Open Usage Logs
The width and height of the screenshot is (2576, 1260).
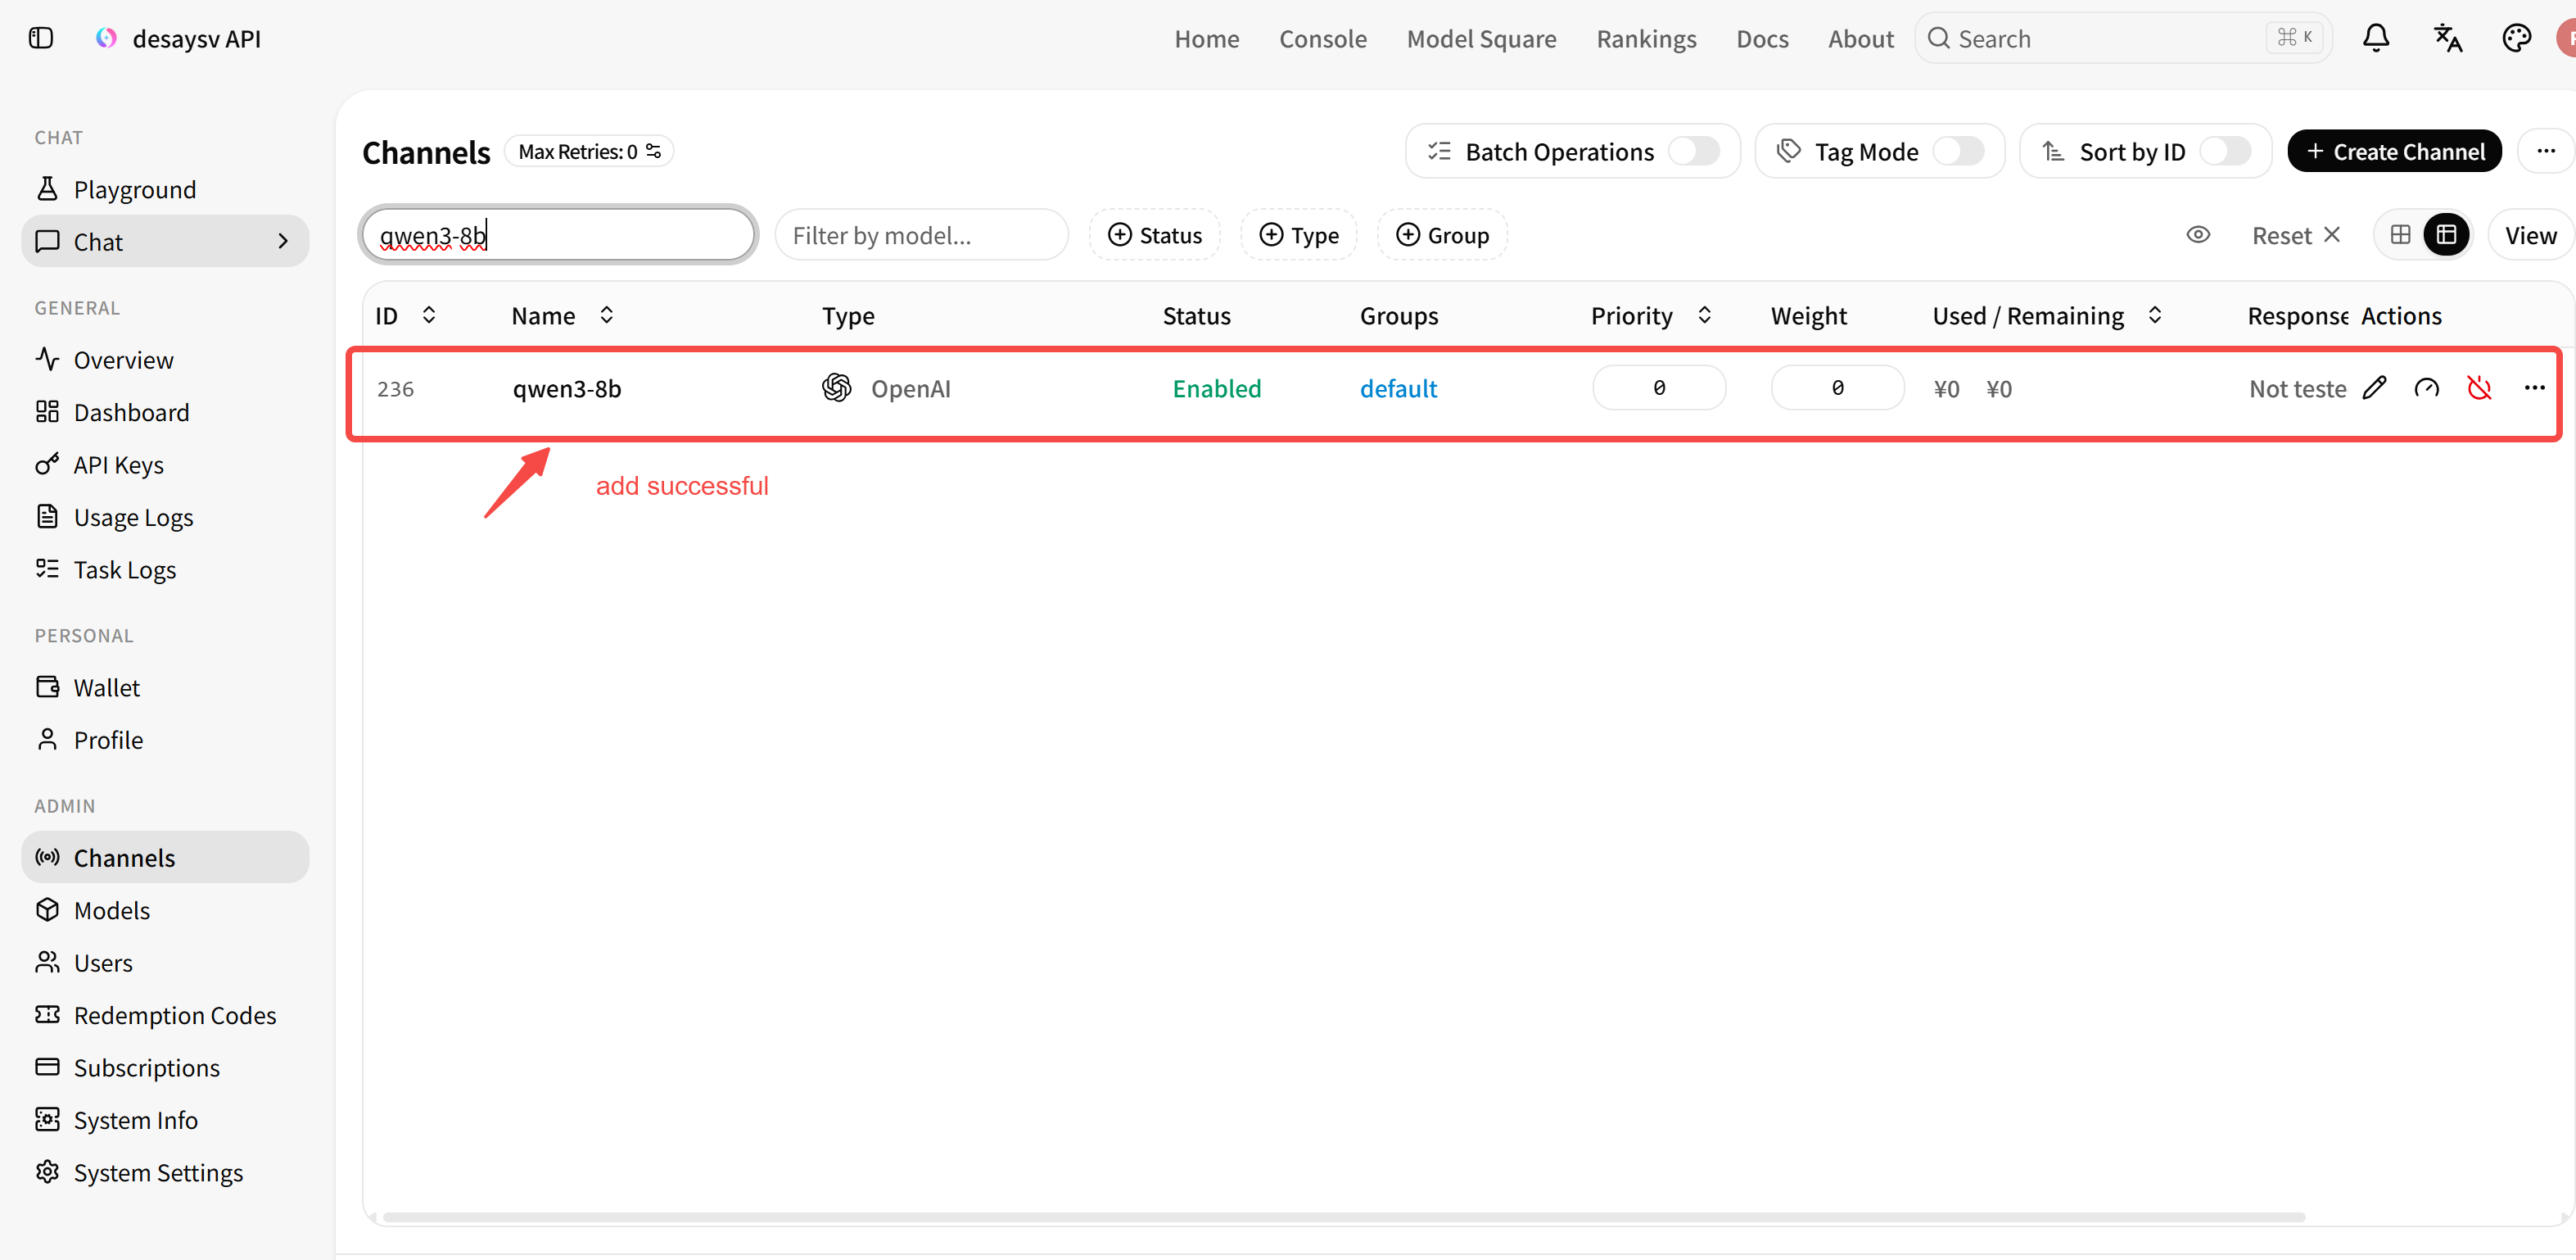pos(165,516)
